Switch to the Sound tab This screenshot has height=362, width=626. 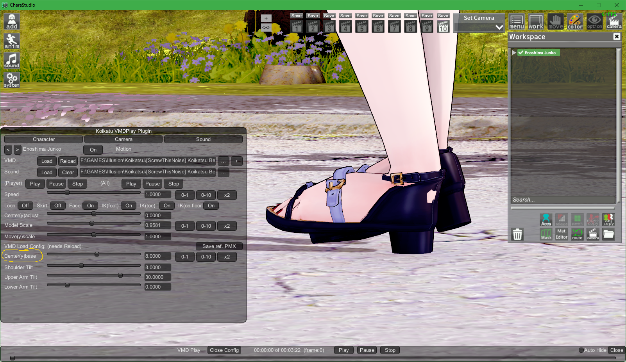tap(203, 139)
